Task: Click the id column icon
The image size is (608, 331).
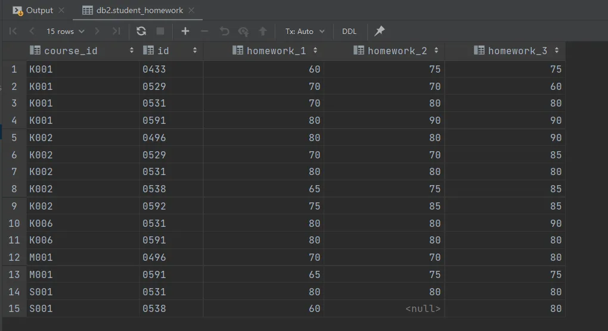Action: click(148, 50)
